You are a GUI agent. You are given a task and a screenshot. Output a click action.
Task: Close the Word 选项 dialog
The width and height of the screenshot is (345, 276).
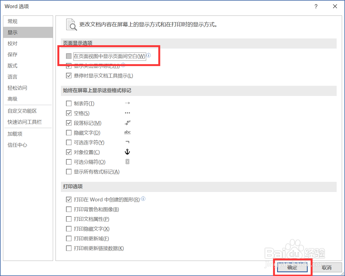click(335, 7)
